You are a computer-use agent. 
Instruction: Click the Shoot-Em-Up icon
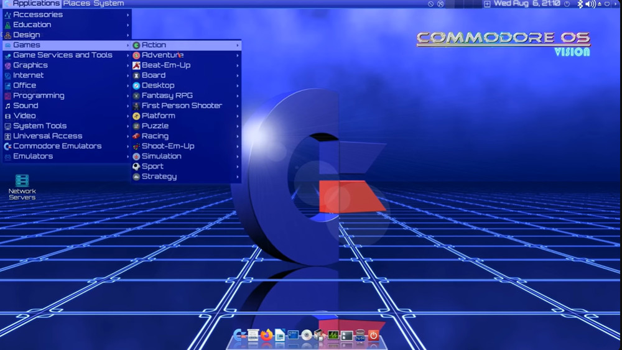pyautogui.click(x=136, y=146)
